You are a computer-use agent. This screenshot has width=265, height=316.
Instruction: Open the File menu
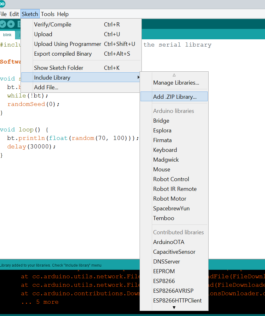pyautogui.click(x=3, y=14)
